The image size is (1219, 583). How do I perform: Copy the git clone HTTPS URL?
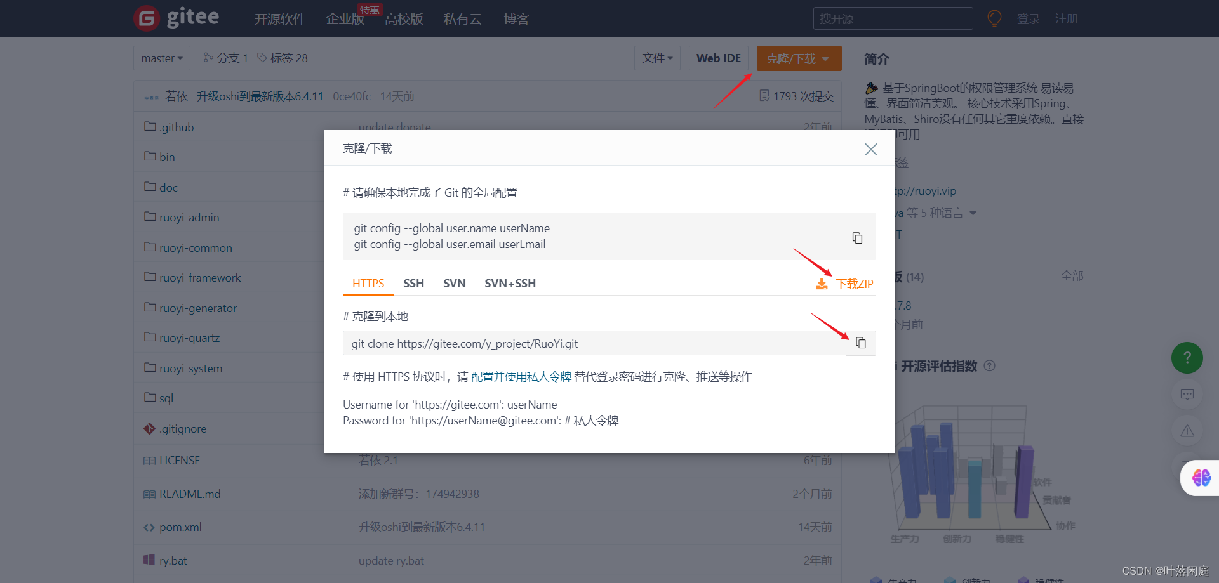click(861, 343)
